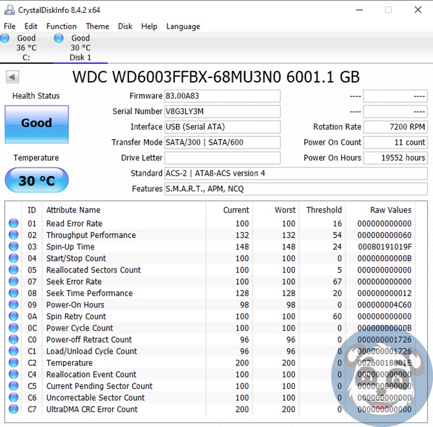Click status orb of Current Pending Sector Count row
The image size is (433, 427).
(x=14, y=385)
